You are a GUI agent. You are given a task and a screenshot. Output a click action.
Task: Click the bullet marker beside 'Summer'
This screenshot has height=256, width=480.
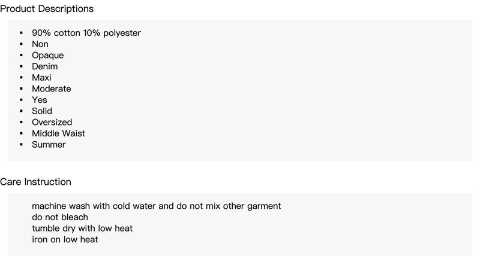coord(21,145)
